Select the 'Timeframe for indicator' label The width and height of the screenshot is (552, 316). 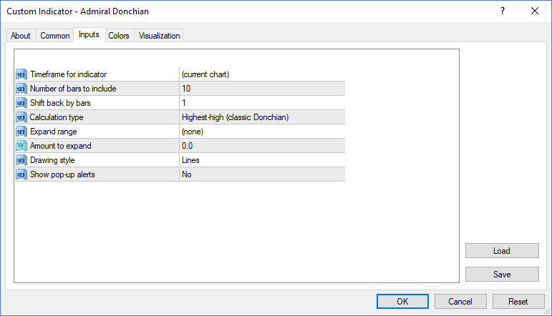coord(68,74)
